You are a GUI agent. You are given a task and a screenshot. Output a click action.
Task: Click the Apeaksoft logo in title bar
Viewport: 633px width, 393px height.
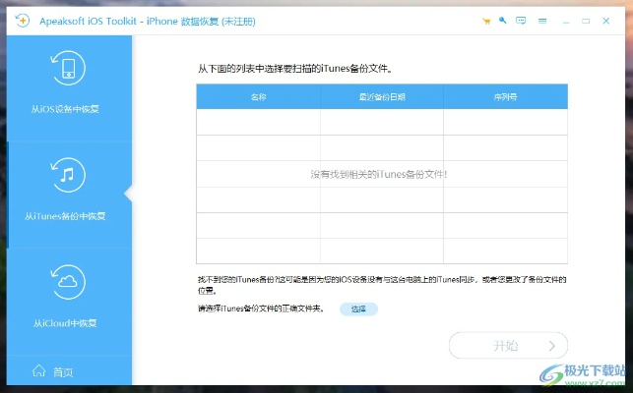[x=23, y=19]
